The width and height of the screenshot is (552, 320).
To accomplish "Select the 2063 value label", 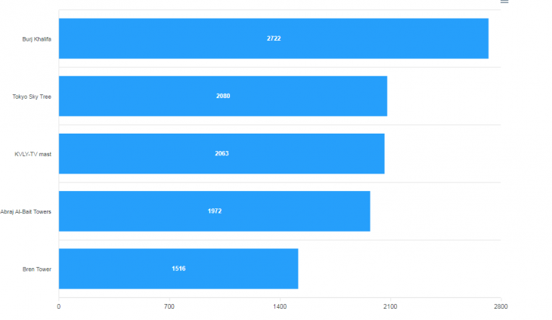I will 222,153.
